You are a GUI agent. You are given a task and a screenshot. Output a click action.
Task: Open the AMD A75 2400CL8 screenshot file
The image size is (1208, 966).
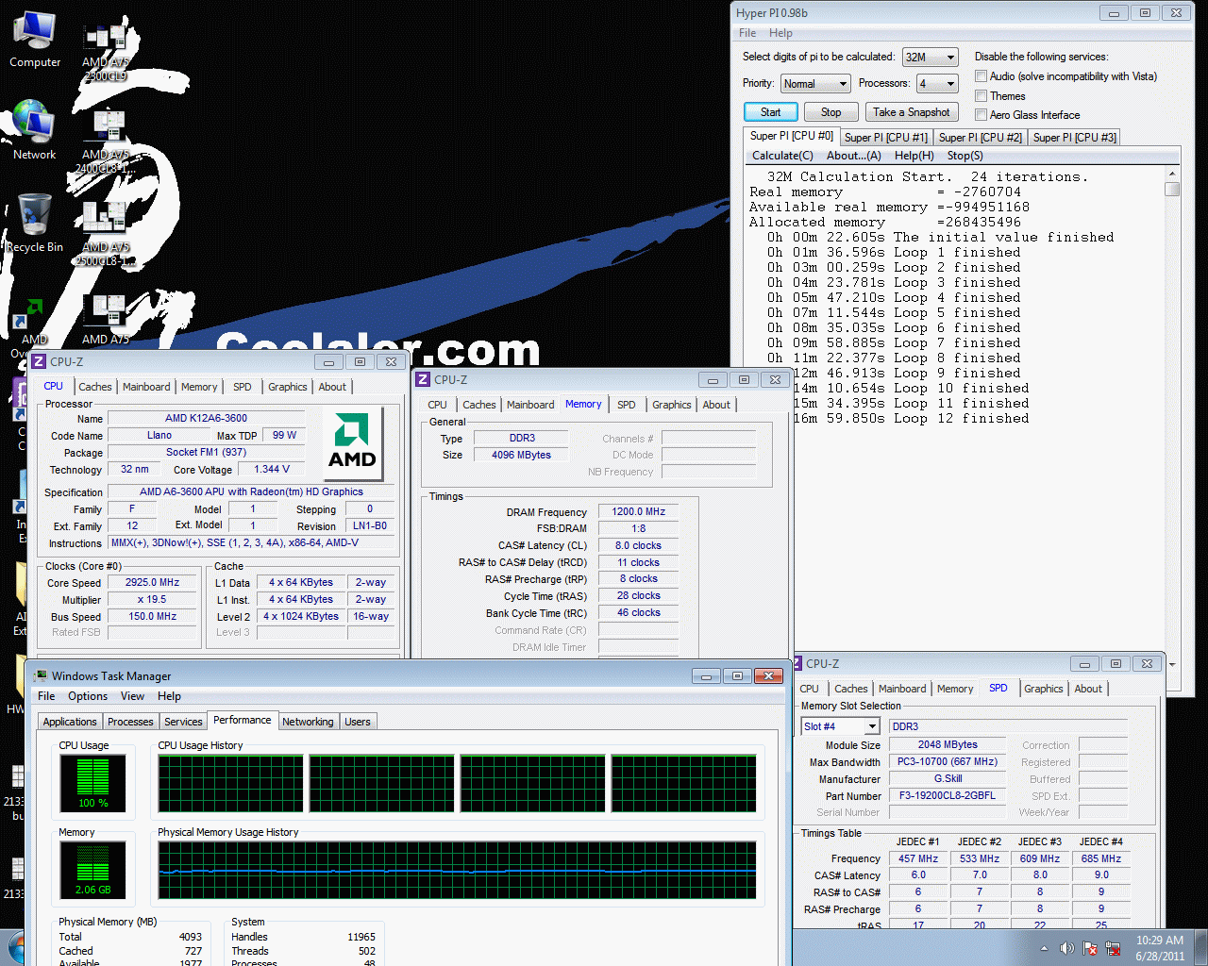coord(106,142)
